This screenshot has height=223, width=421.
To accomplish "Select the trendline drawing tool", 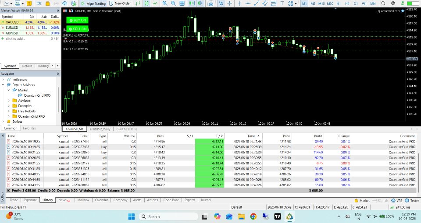I will tap(257, 3).
